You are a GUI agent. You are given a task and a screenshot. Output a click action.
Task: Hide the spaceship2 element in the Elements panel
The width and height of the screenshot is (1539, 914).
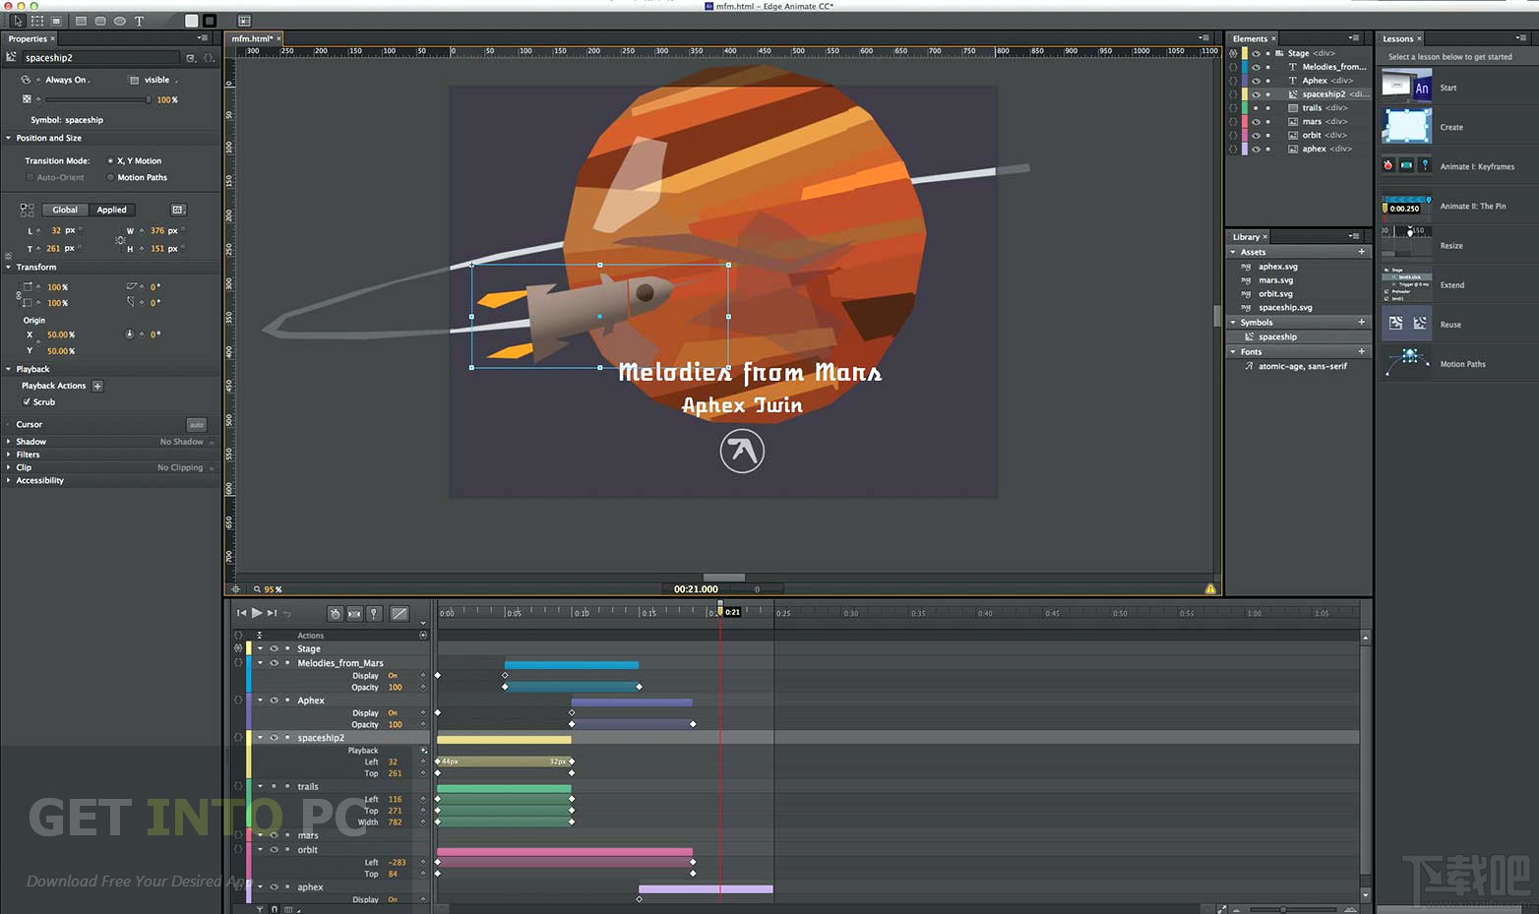pyautogui.click(x=1257, y=94)
